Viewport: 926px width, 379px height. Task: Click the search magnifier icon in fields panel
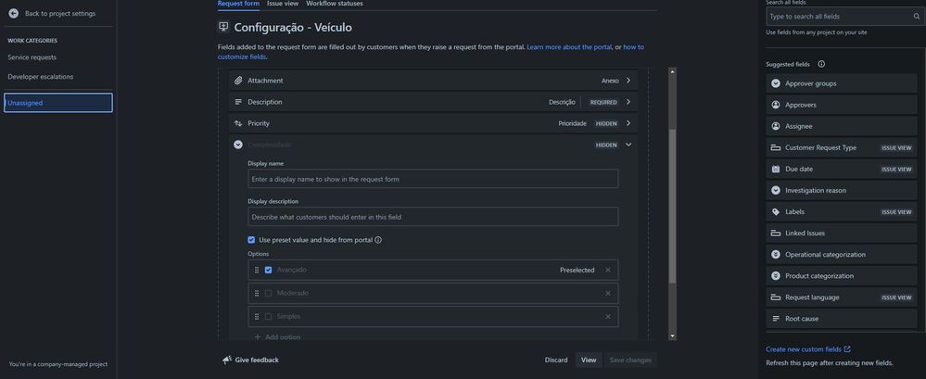click(917, 17)
